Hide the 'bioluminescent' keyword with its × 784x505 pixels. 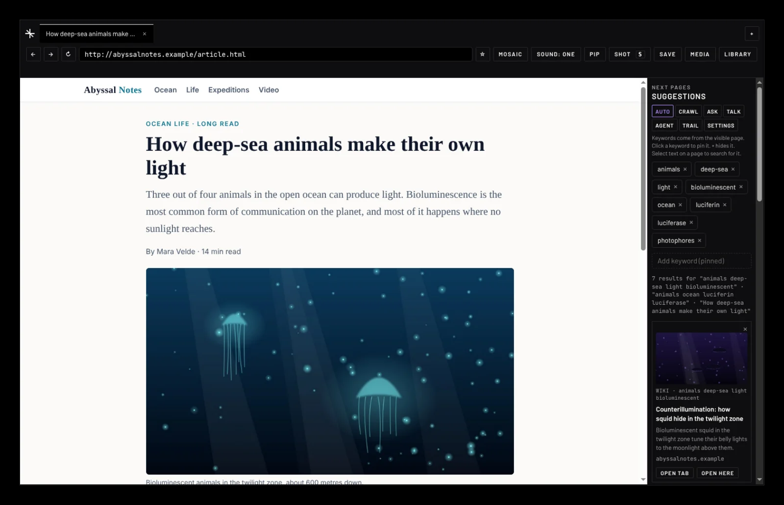pos(741,187)
